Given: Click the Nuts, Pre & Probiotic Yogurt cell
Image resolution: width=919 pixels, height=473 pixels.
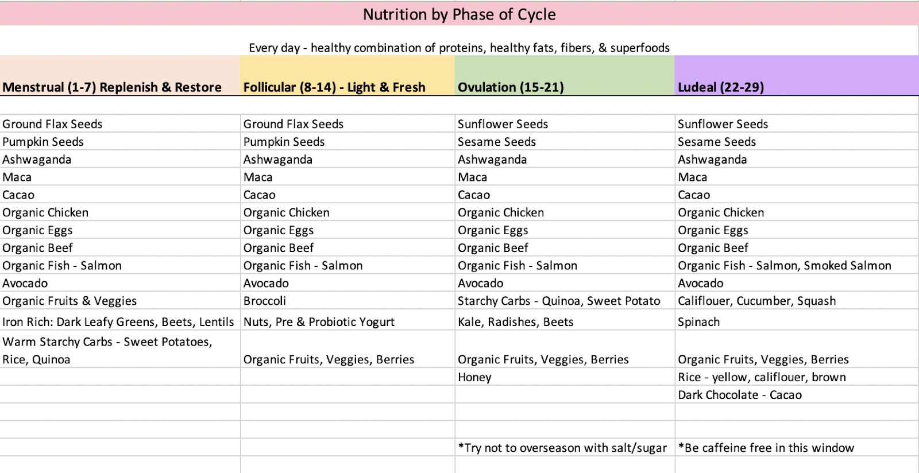Looking at the screenshot, I should click(x=347, y=320).
